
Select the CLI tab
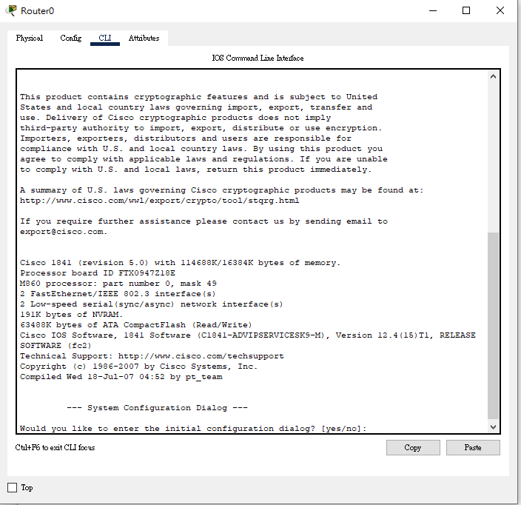point(105,39)
